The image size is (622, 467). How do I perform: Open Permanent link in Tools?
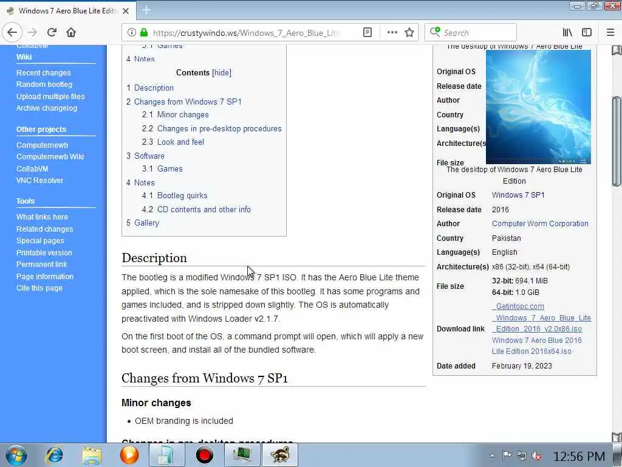pos(42,265)
